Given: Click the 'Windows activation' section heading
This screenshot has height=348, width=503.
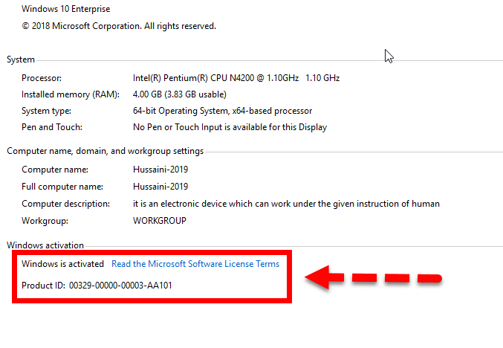Looking at the screenshot, I should point(45,245).
